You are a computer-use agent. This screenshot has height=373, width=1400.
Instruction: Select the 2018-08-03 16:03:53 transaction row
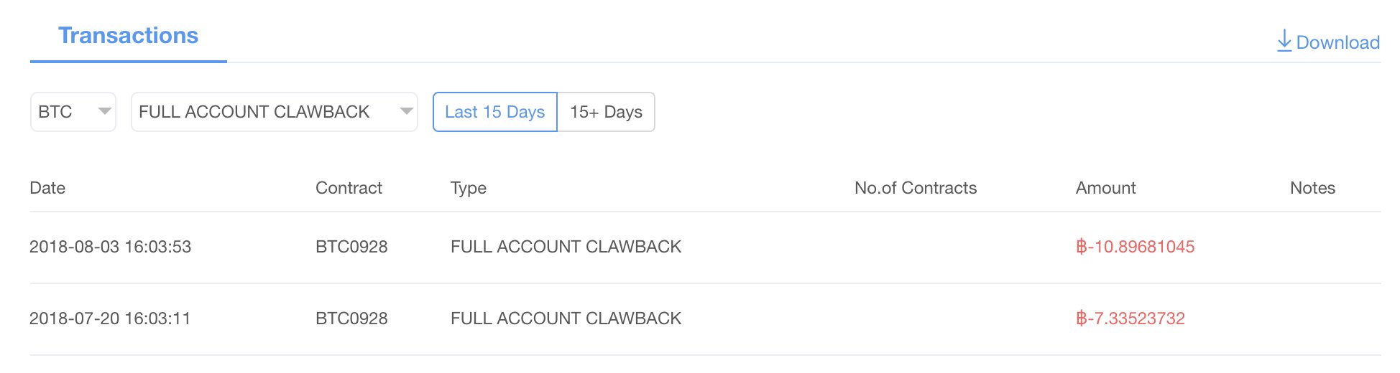(x=705, y=247)
